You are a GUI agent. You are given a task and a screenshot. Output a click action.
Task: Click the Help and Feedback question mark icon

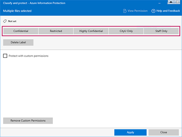[153, 11]
